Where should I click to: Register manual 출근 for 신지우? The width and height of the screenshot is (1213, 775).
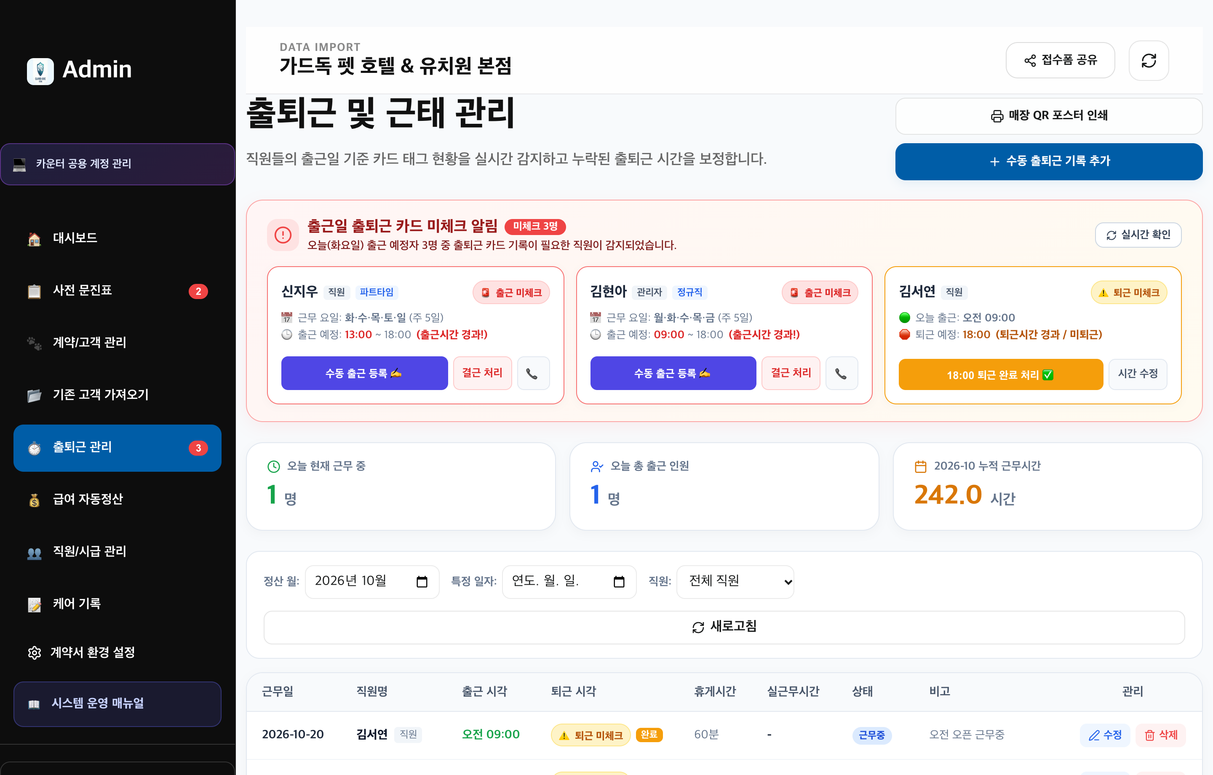pyautogui.click(x=364, y=374)
